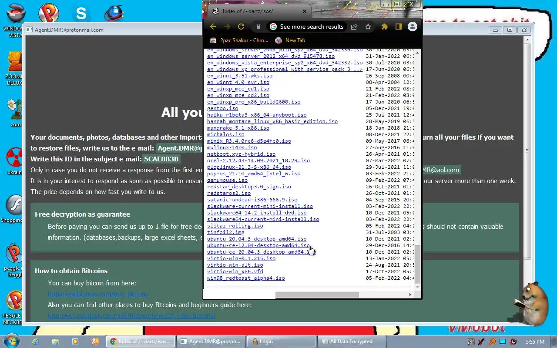The image size is (557, 348).
Task: Open Windows Explorer folder in taskbar
Action: point(55,341)
